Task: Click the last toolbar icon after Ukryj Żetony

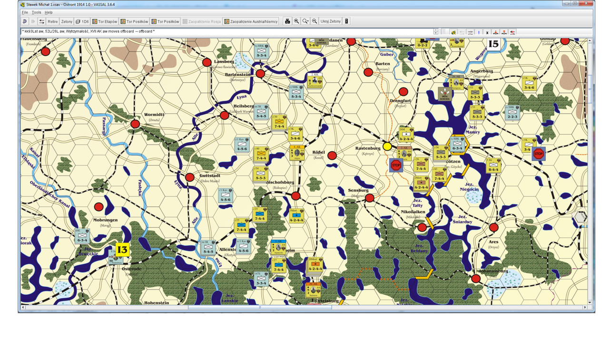Action: pyautogui.click(x=346, y=21)
